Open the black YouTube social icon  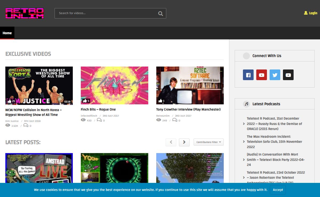[x=288, y=75]
